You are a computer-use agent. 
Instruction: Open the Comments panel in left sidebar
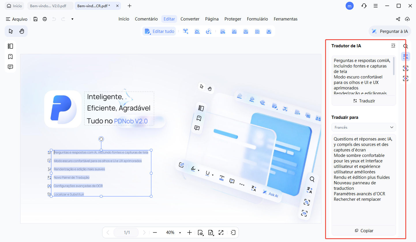click(x=10, y=67)
